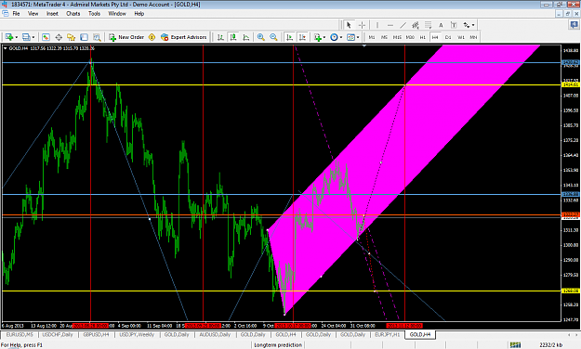Open the Tools menu
Screen dimensions: 581x349
[94, 13]
